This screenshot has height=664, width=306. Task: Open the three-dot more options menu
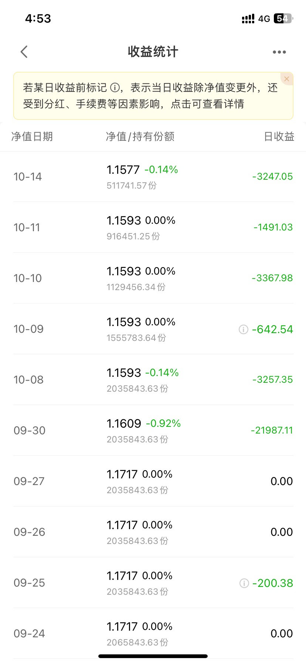(x=279, y=52)
